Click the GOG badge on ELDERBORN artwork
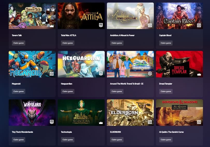Viewport: 210px width, 147px height. click(x=150, y=122)
